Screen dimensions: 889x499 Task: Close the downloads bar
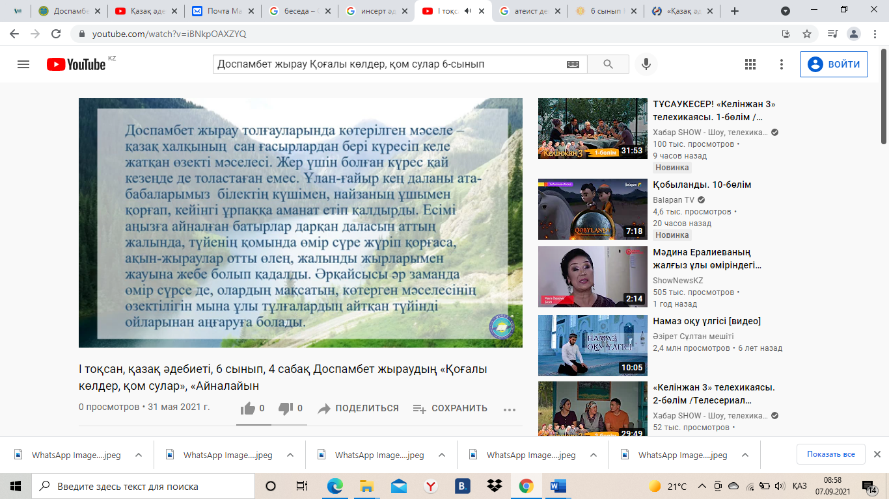(x=877, y=454)
